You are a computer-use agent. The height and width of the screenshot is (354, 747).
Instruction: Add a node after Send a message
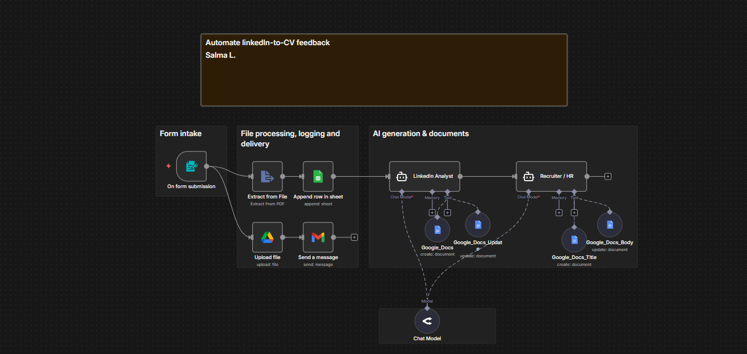click(354, 237)
